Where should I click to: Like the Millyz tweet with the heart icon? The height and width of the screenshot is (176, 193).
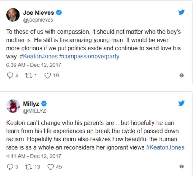(51, 167)
